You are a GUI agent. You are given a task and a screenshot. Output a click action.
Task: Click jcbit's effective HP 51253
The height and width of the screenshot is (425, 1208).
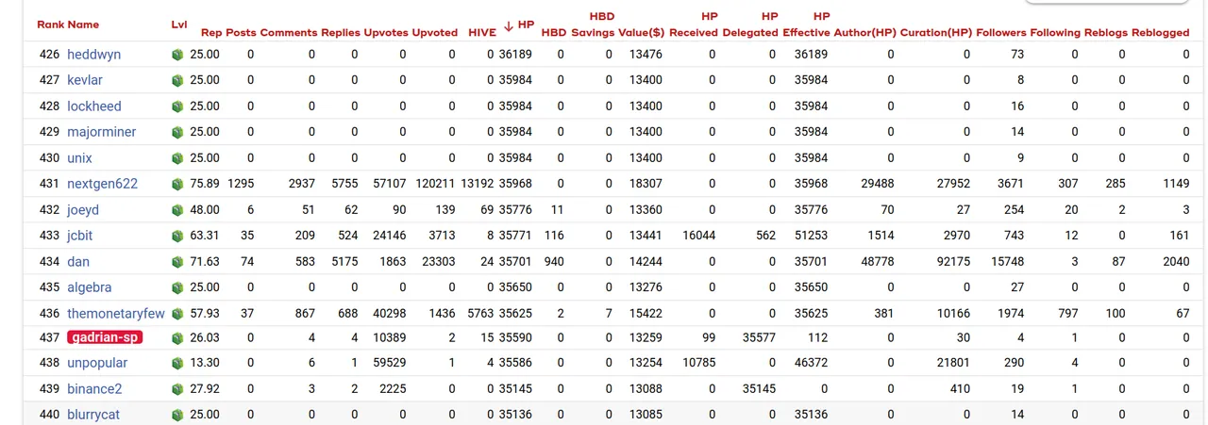(811, 236)
